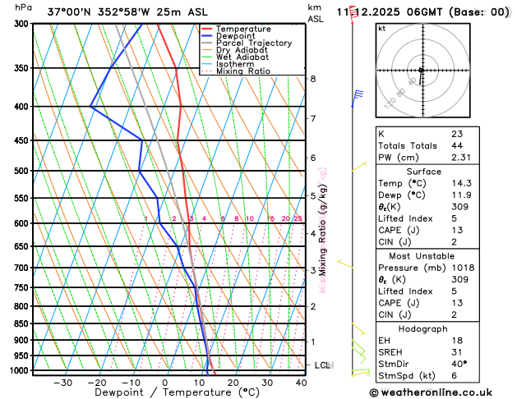
Task: Click the location title '37°00'N 352°58'W 25m ASL'
Action: point(127,12)
